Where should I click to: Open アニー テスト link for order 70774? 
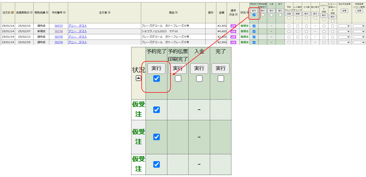point(77,42)
